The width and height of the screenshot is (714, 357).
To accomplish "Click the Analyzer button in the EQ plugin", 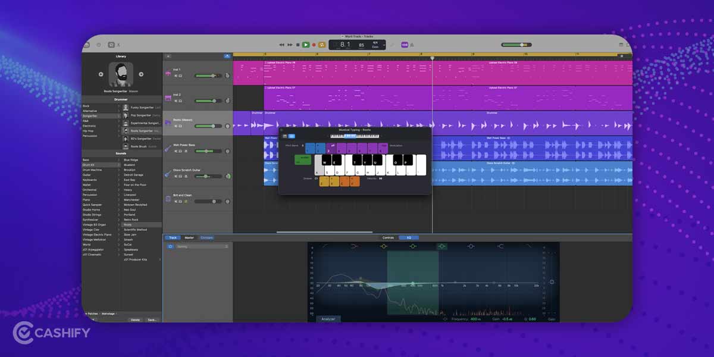I will coord(327,319).
